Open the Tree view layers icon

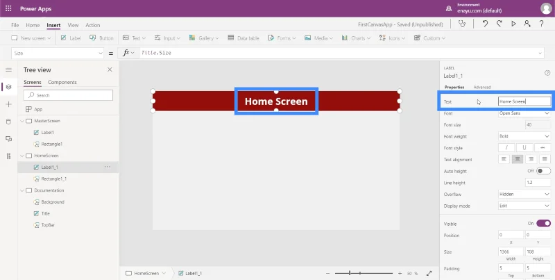point(9,87)
